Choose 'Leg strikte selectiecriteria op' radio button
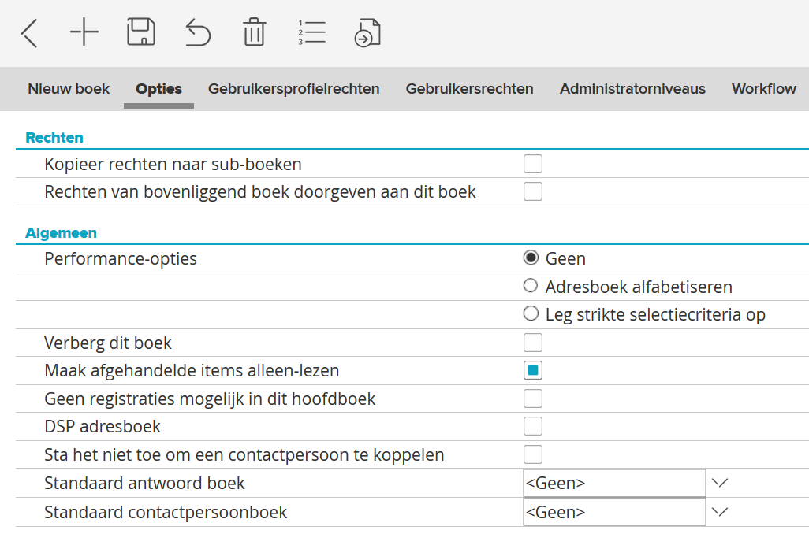The height and width of the screenshot is (545, 809). tap(531, 315)
